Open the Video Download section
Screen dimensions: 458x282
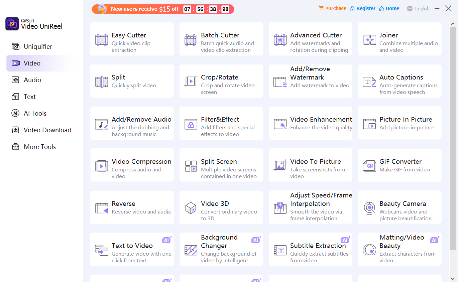click(39, 130)
